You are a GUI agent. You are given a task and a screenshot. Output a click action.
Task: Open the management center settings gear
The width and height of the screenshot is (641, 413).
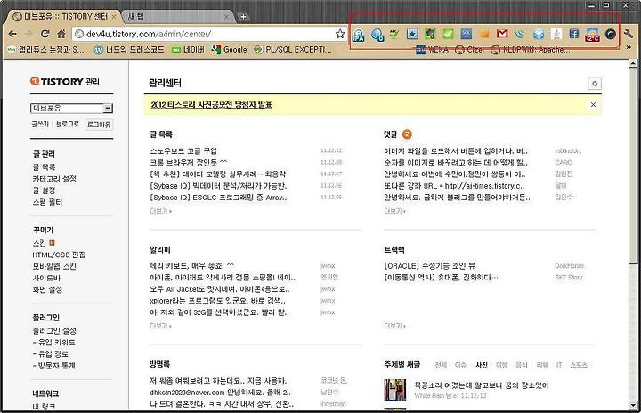(595, 84)
